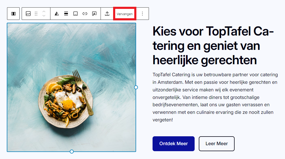Move the image block up
This screenshot has height=159, width=285.
44,11
